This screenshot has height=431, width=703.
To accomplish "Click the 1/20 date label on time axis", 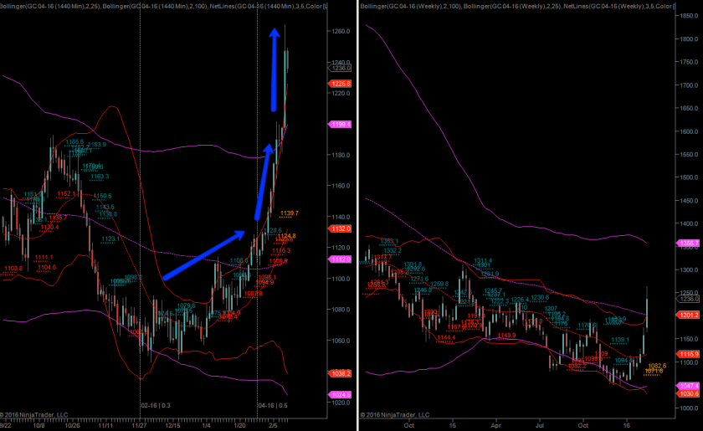I will [x=239, y=425].
